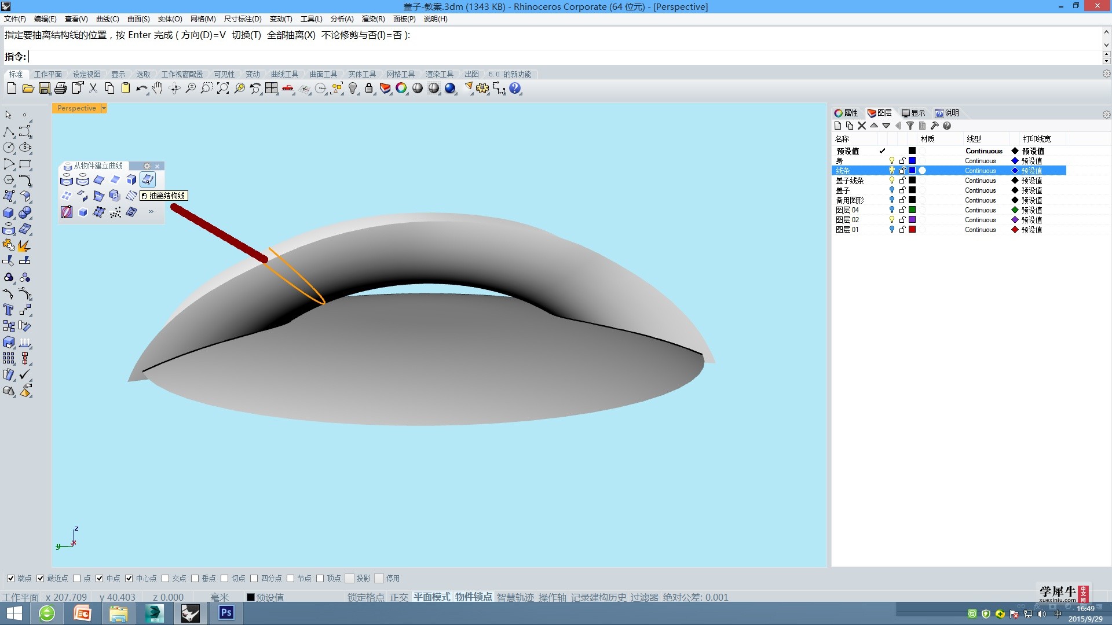Toggle 记录建构历史 in status bar
This screenshot has width=1112, height=625.
coord(598,597)
